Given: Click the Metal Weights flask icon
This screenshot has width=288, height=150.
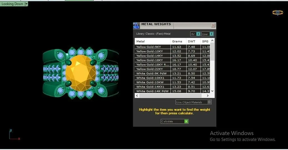Looking at the screenshot, I should coord(136,26).
